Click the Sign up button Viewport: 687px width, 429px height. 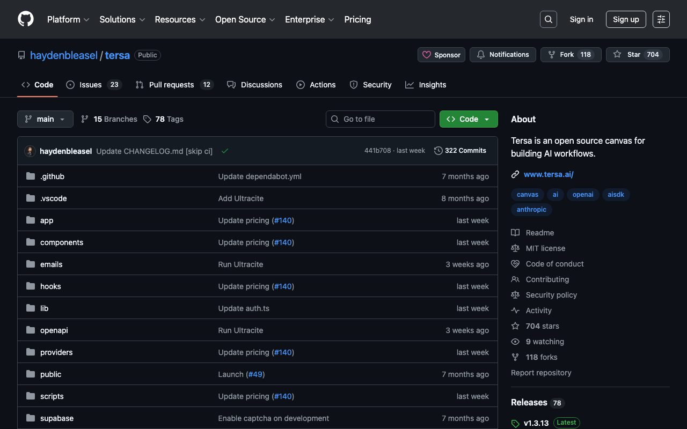625,19
